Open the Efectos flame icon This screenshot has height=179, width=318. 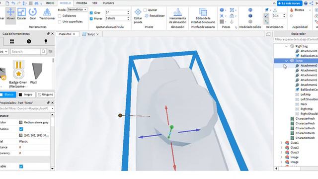tap(292, 10)
